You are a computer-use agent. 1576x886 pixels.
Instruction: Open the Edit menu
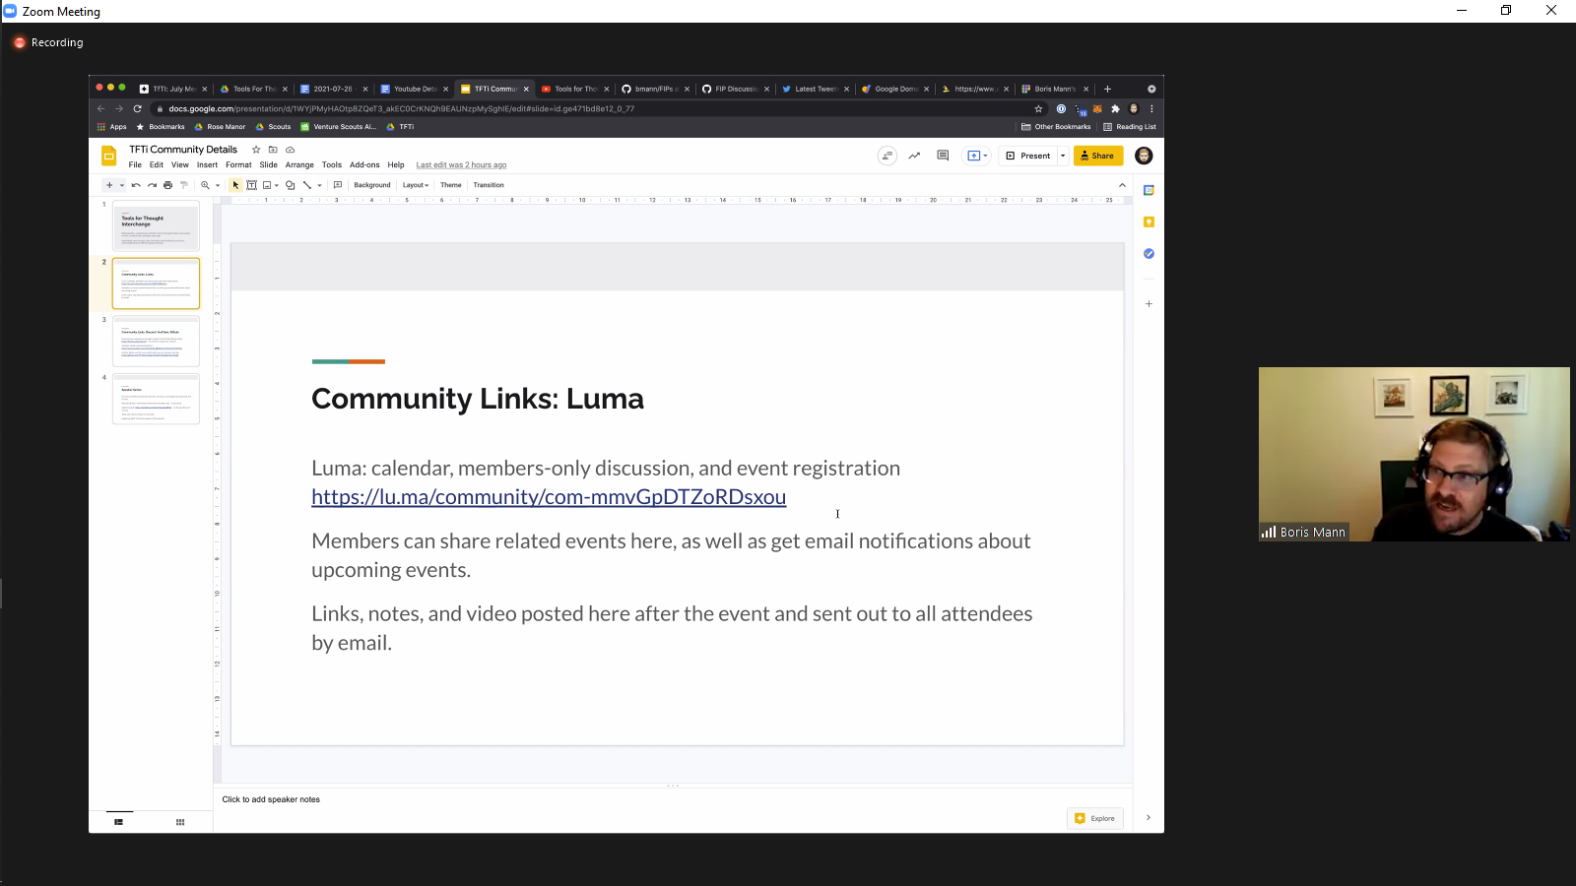[x=157, y=165]
